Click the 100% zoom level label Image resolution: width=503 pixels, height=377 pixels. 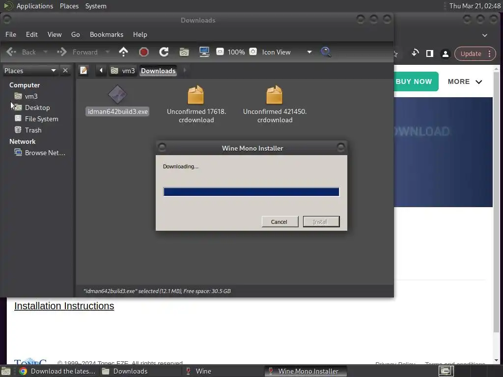tap(236, 52)
